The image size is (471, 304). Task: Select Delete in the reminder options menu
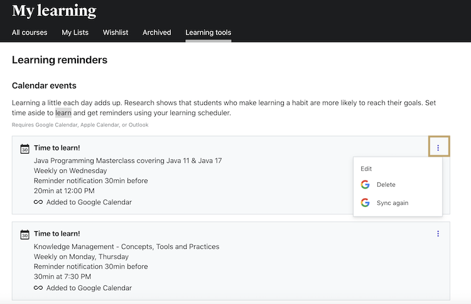[x=386, y=185]
